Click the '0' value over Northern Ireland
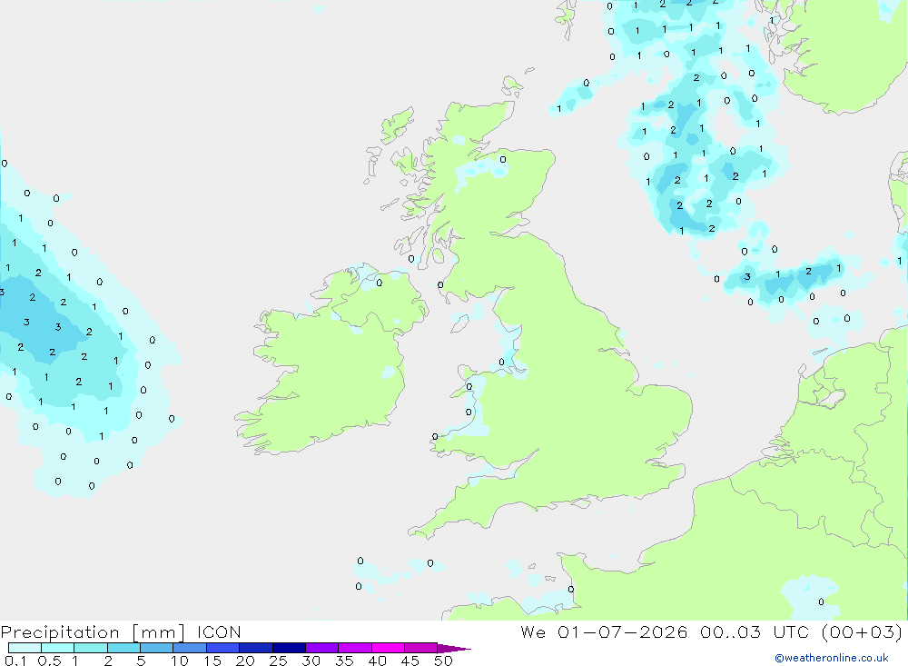 tap(380, 283)
